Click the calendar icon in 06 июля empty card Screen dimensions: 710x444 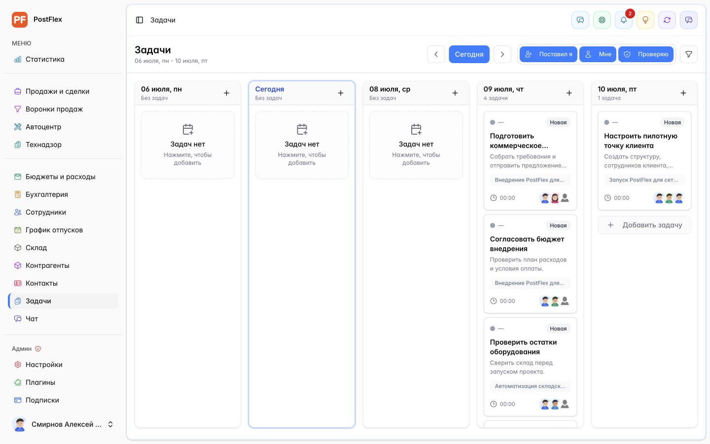188,129
